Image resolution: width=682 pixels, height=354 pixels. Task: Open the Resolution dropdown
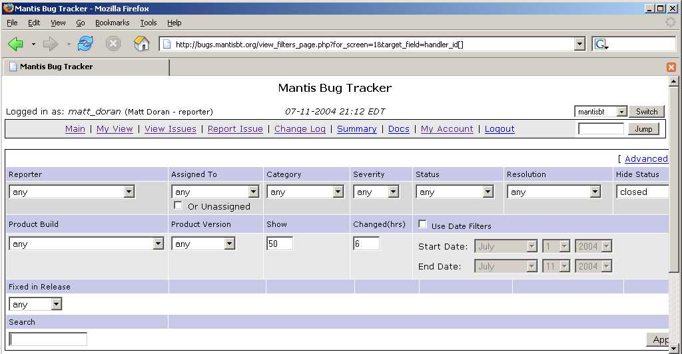(x=553, y=192)
